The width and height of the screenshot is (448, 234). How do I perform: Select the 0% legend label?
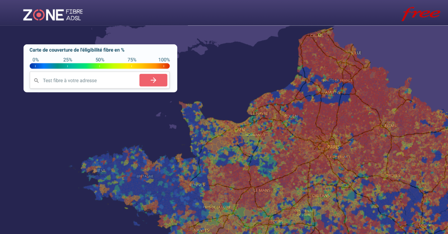tap(35, 60)
